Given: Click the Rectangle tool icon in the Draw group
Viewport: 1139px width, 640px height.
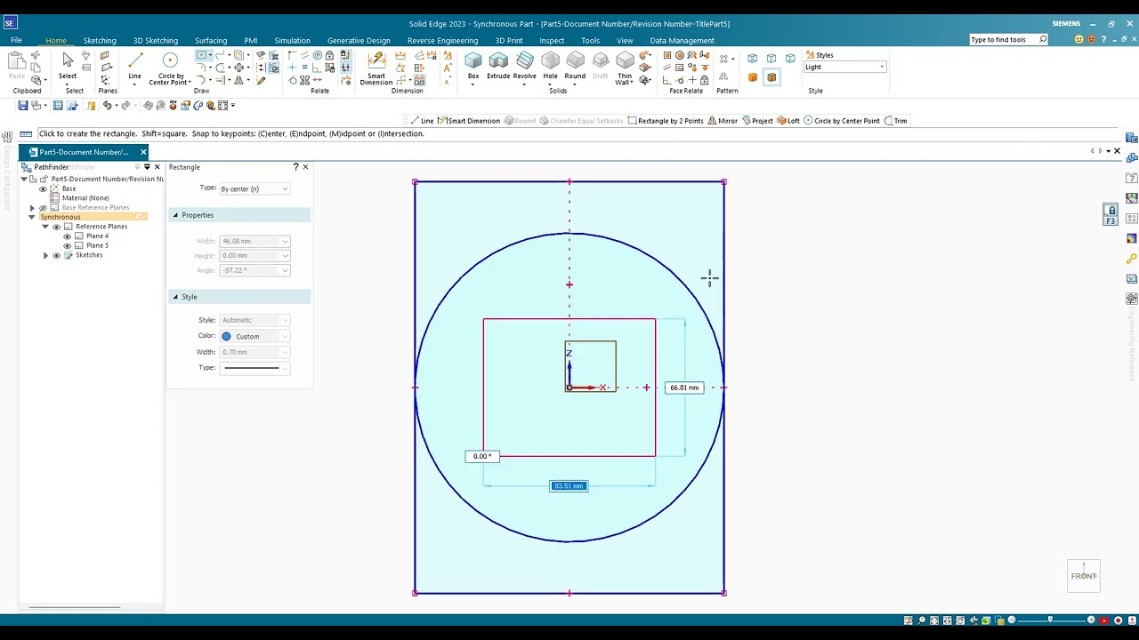Looking at the screenshot, I should [201, 55].
